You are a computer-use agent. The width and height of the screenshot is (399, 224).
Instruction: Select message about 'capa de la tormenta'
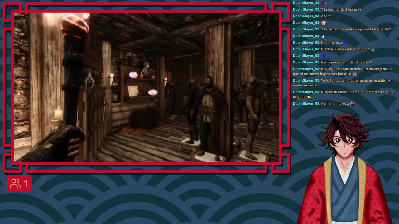click(x=356, y=29)
